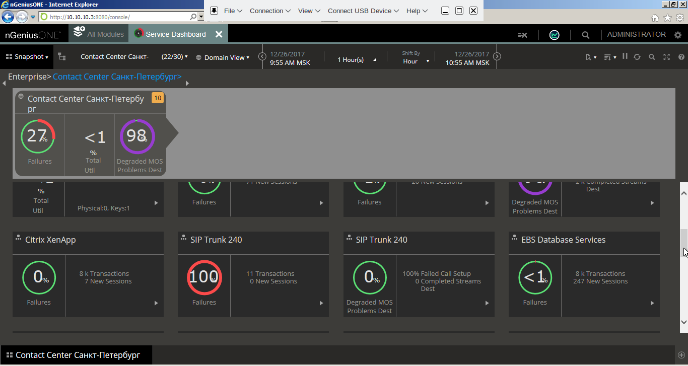The width and height of the screenshot is (688, 366).
Task: Click the ADMINISTRATOR user label
Action: click(636, 34)
